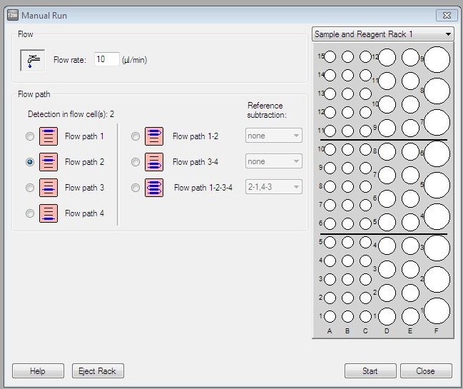Image resolution: width=463 pixels, height=389 pixels.
Task: Open Help for Manual Run
Action: tap(37, 371)
